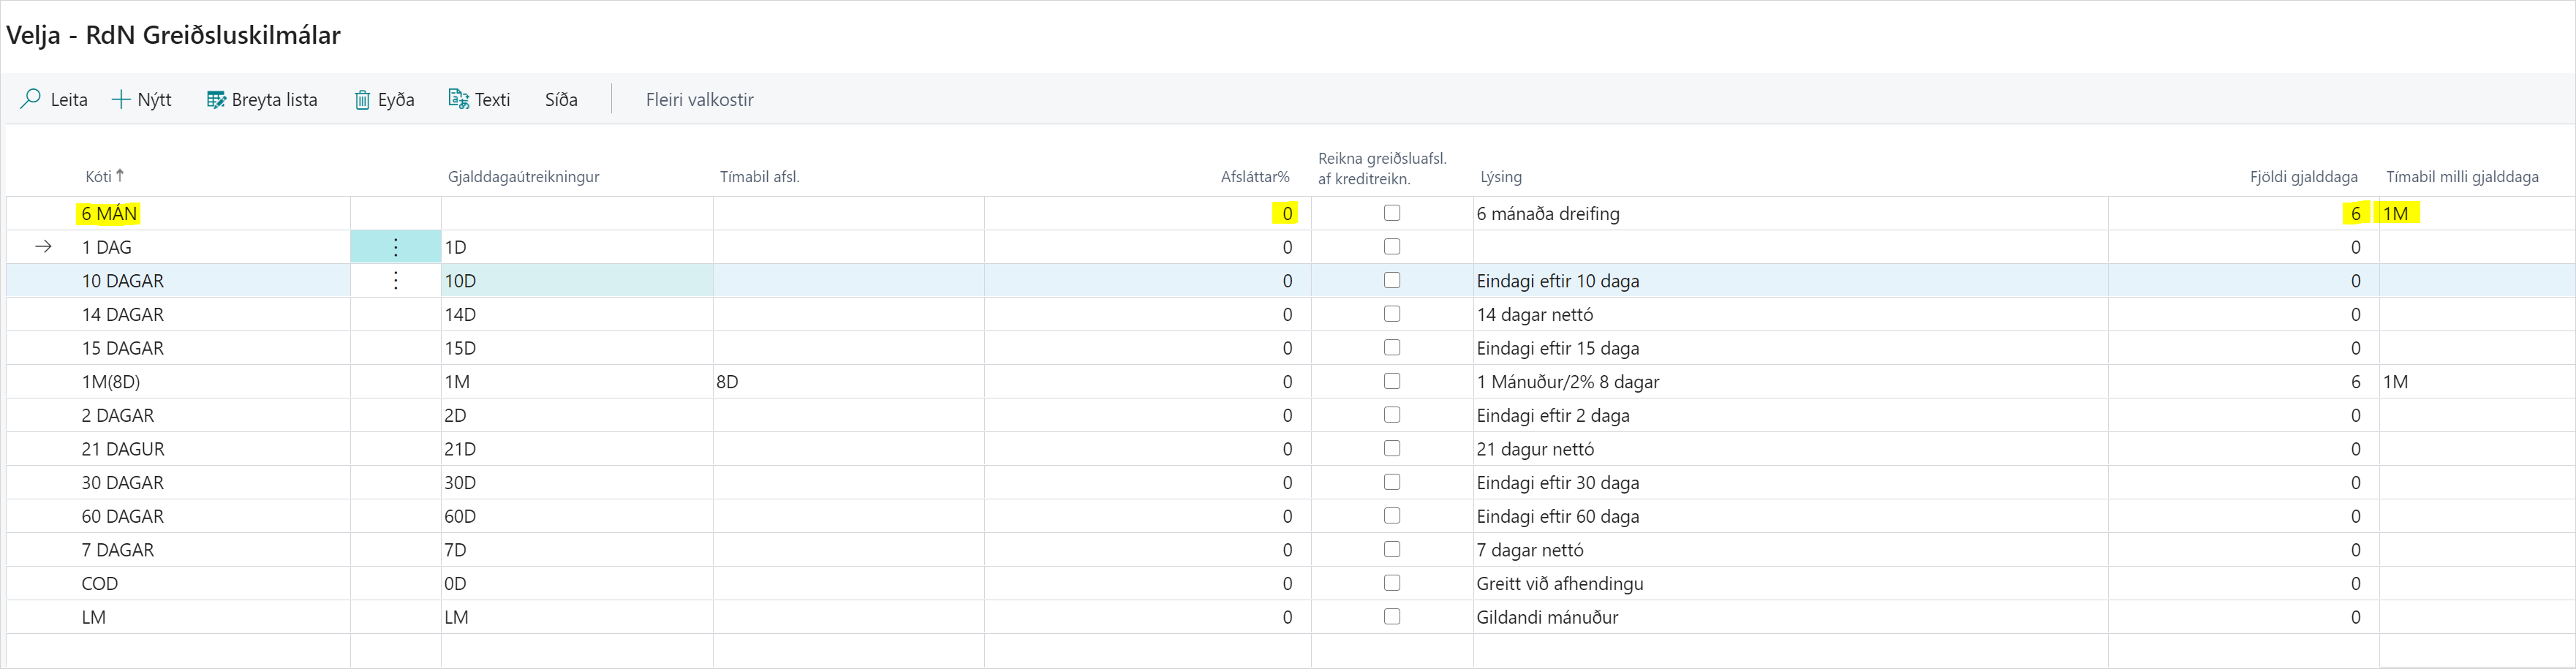The image size is (2576, 669).
Task: Click the sort arrow beside Kóti header
Action: coord(120,176)
